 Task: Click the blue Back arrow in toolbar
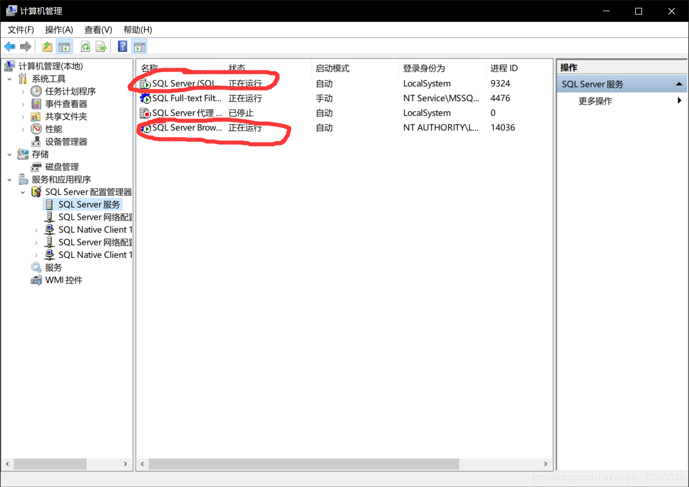10,46
